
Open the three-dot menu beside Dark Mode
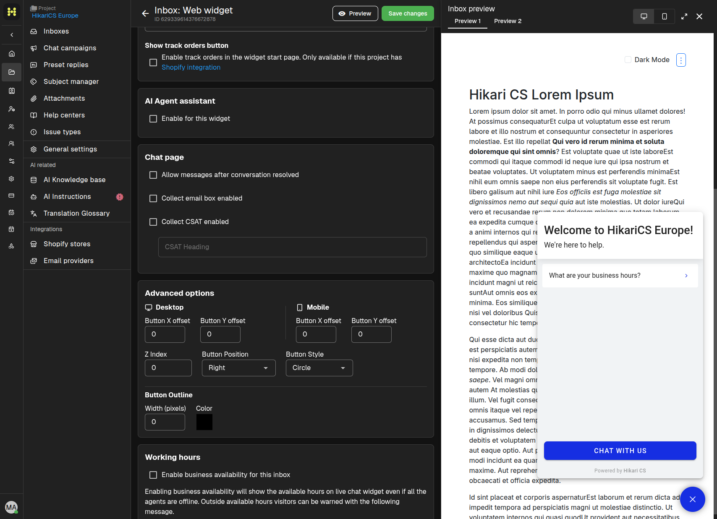[681, 60]
